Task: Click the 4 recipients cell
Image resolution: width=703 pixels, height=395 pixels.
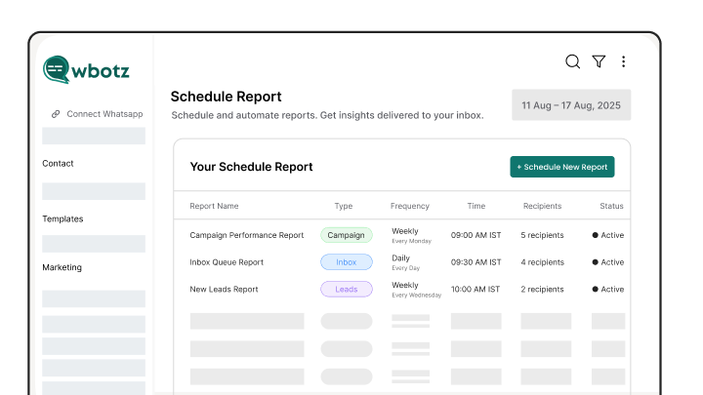Action: coord(542,262)
